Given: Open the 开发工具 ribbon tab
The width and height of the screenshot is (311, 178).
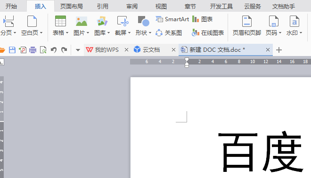Looking at the screenshot, I should click(221, 6).
